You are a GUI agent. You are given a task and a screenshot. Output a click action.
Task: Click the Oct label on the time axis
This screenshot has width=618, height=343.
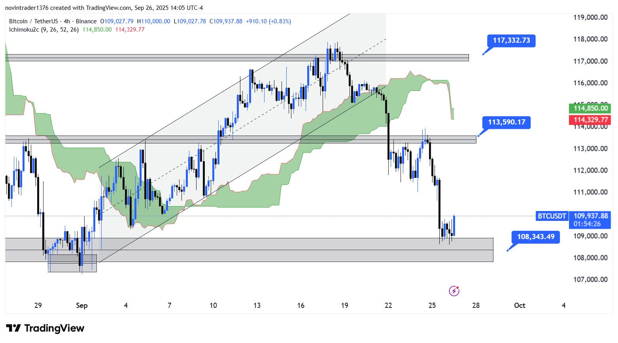coord(520,305)
